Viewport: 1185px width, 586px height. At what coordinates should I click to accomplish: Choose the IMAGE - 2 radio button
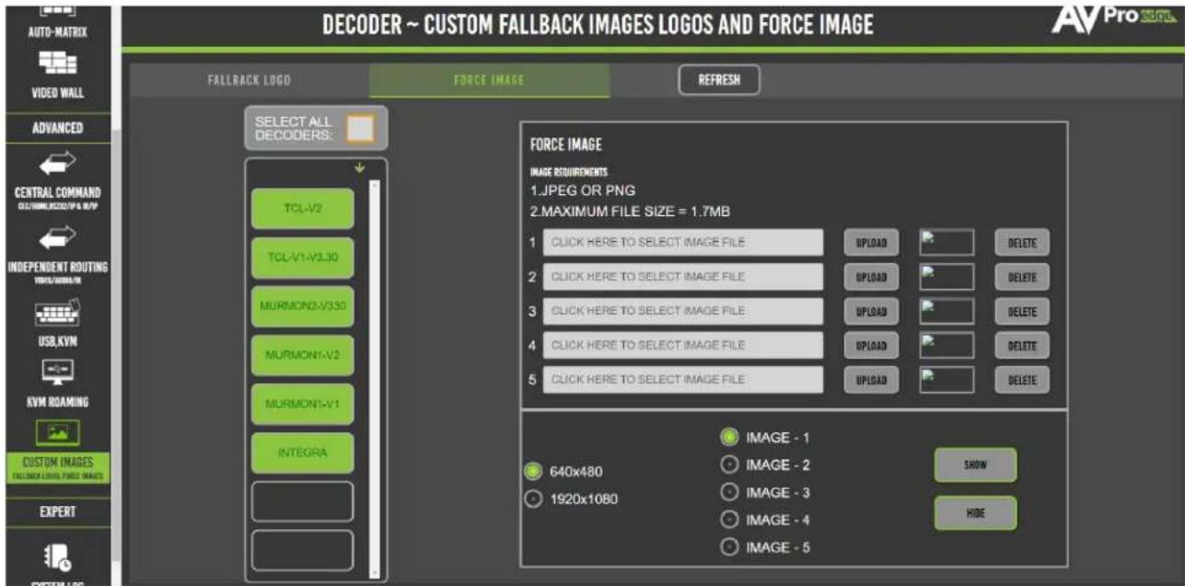pyautogui.click(x=729, y=465)
